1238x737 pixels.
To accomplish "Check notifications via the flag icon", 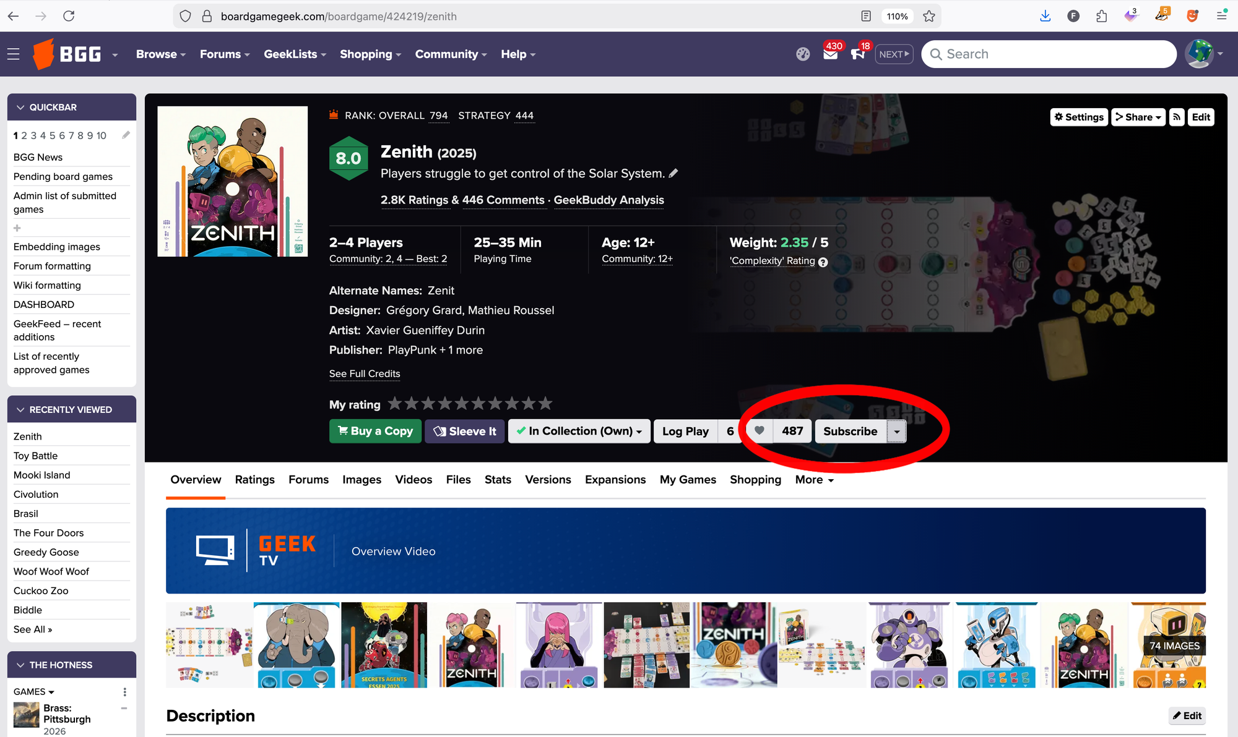I will click(858, 54).
